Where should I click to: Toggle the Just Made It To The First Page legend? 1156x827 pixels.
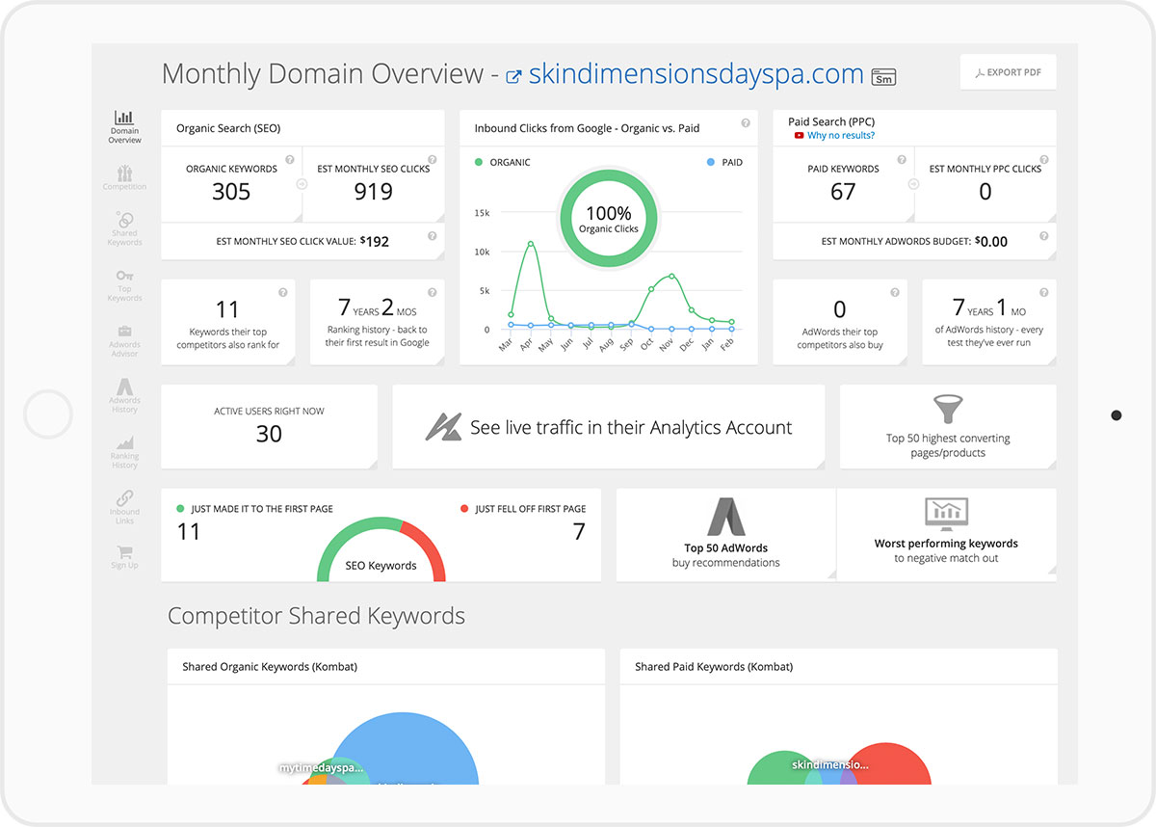(255, 509)
